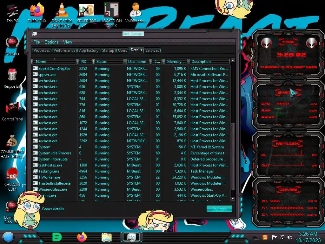Select svchost.exe with PID 776
Screen dimensions: 325x244
pos(131,105)
